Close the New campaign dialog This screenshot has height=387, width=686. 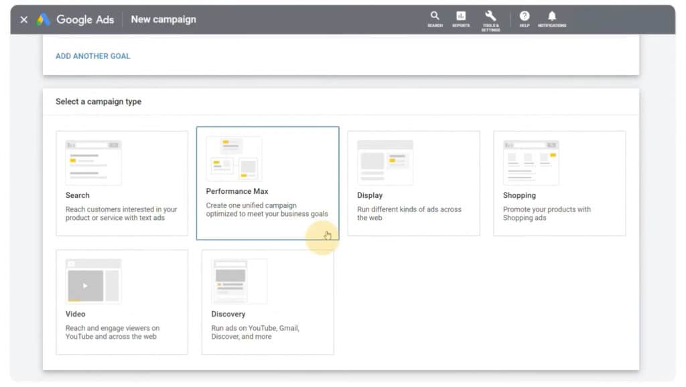(24, 19)
